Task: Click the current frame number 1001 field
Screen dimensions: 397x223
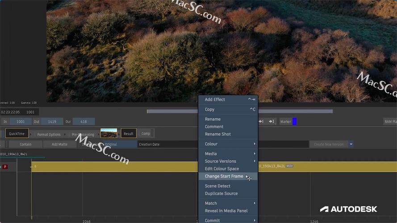Action: [x=30, y=112]
